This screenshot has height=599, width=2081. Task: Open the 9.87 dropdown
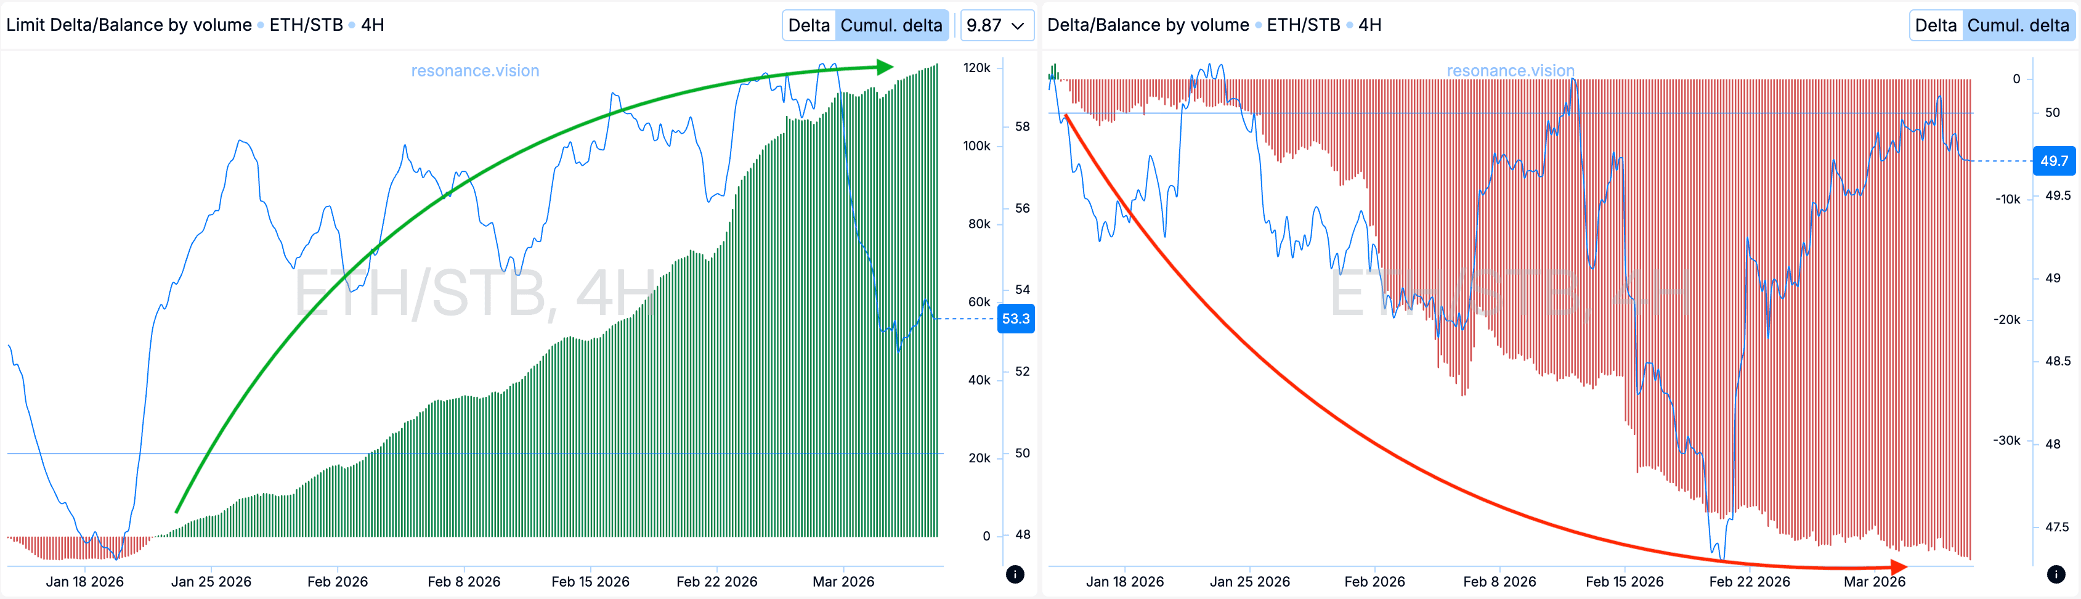pyautogui.click(x=996, y=25)
